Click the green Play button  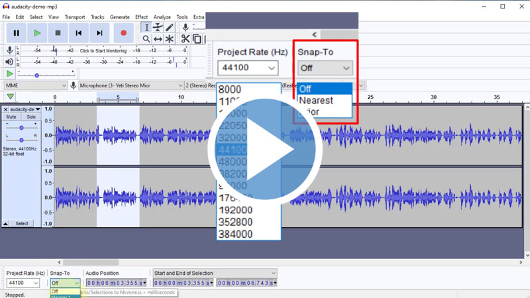tap(37, 32)
